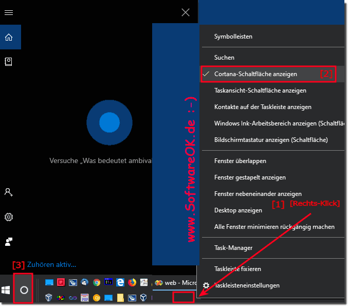Open Chrome Canary yellow icon

tap(97, 298)
